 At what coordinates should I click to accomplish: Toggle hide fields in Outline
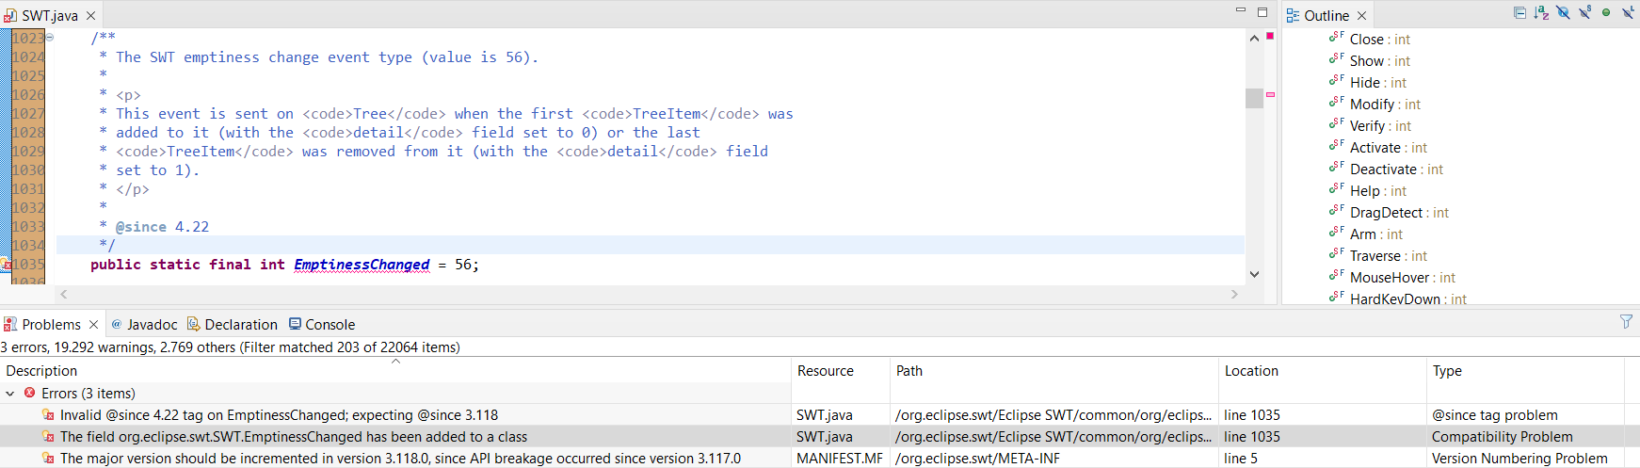point(1563,13)
